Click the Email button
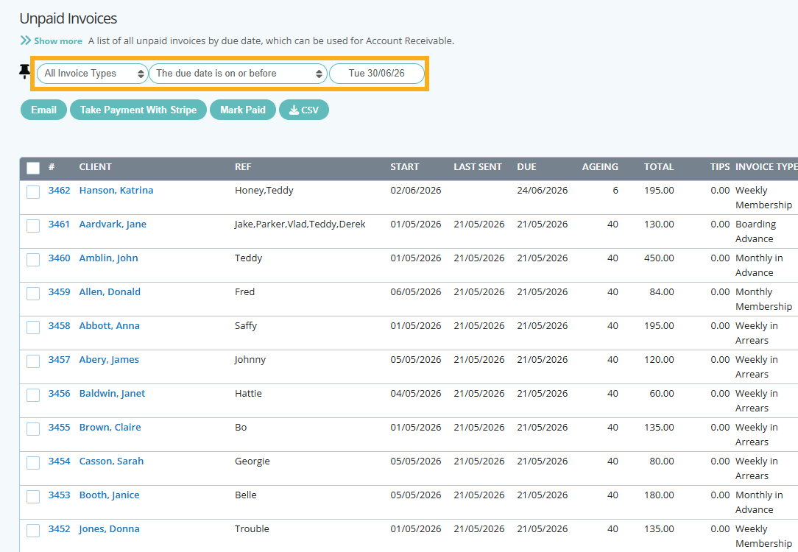This screenshot has width=798, height=552. (43, 110)
